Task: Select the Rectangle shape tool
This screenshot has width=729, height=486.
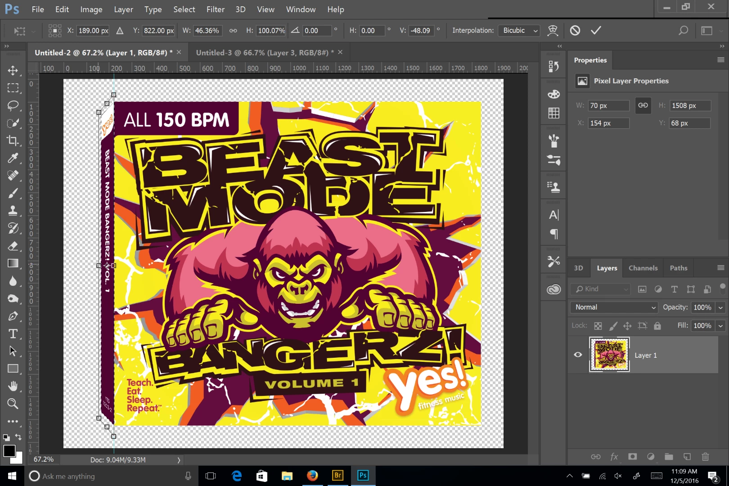Action: pyautogui.click(x=13, y=369)
